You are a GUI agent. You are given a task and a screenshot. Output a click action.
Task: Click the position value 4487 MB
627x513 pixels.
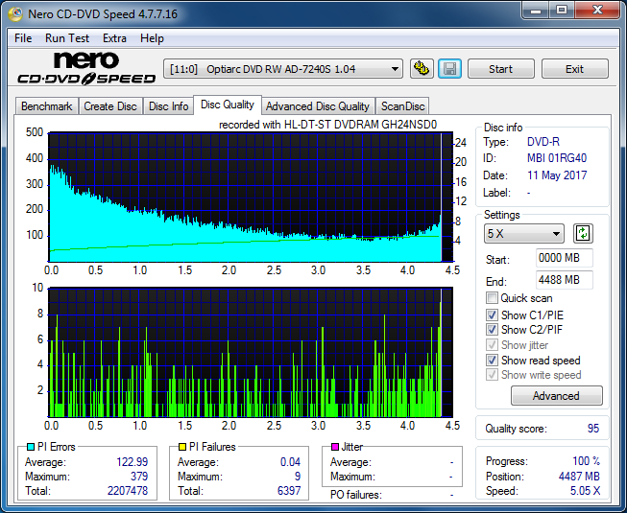pos(579,477)
